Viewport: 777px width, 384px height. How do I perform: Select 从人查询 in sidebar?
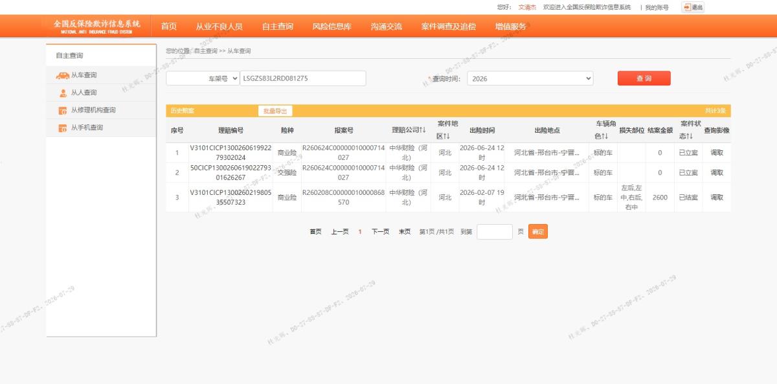pyautogui.click(x=84, y=93)
